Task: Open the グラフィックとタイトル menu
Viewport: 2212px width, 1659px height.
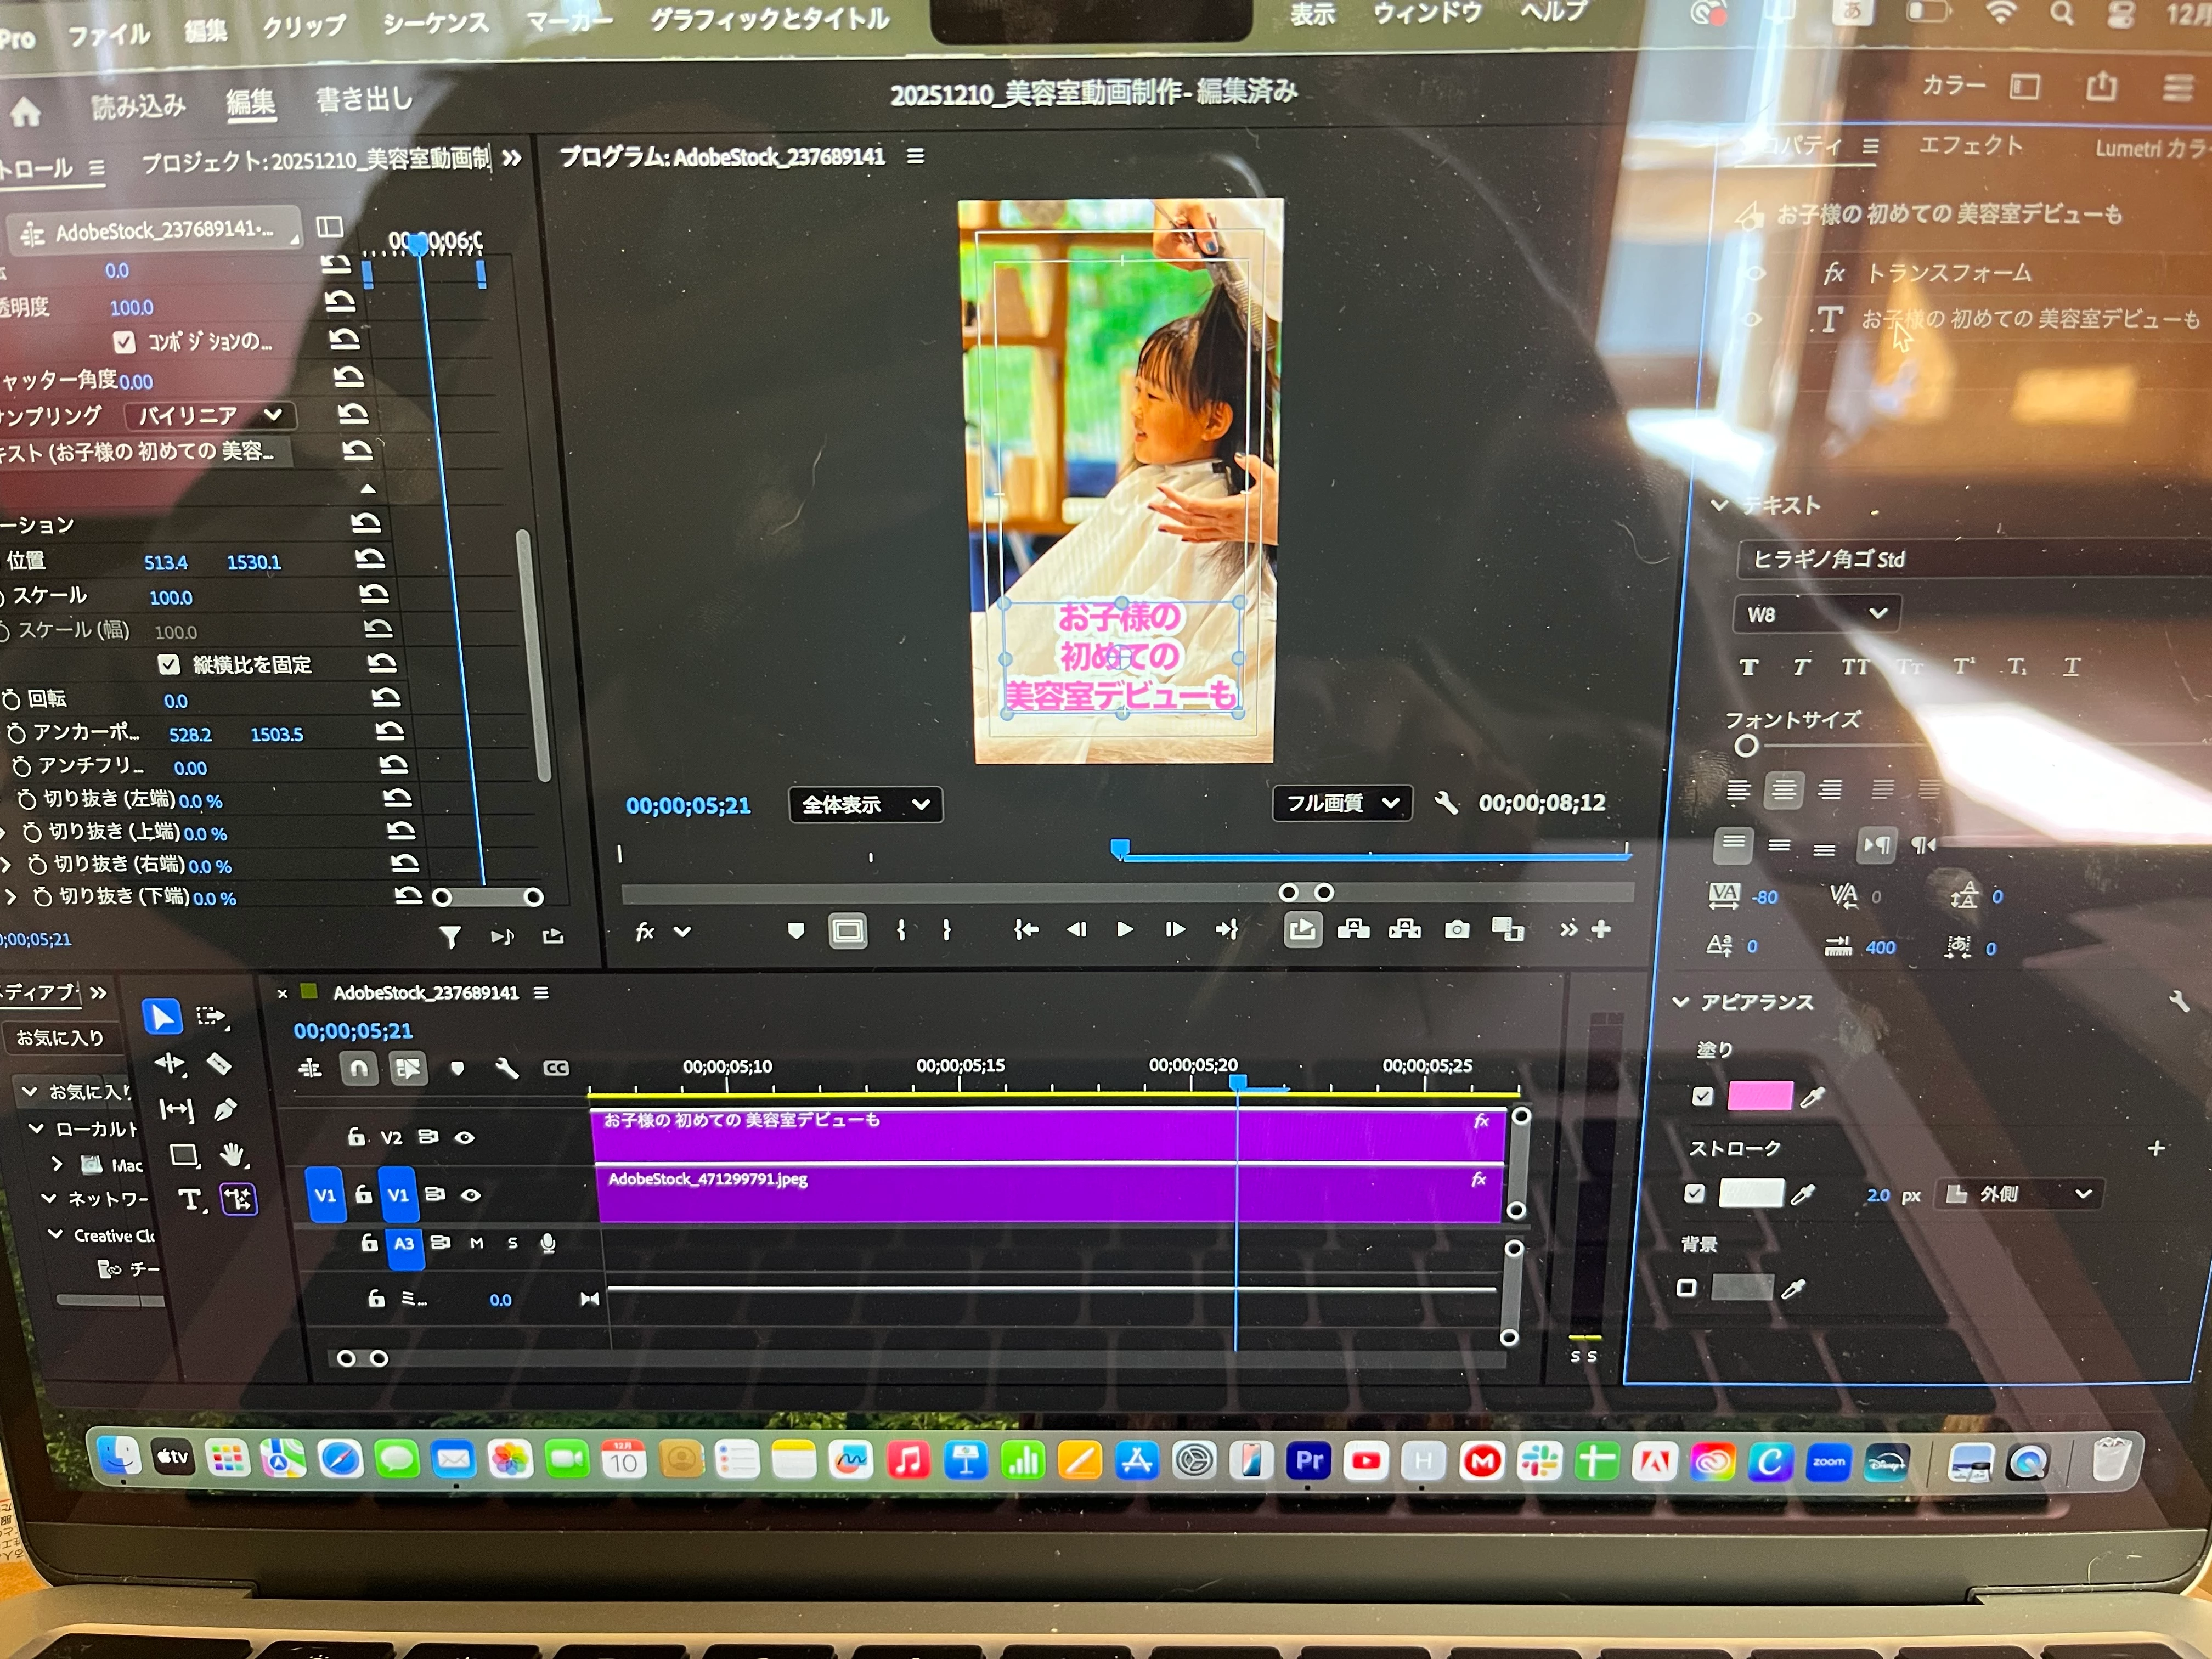Action: [769, 19]
